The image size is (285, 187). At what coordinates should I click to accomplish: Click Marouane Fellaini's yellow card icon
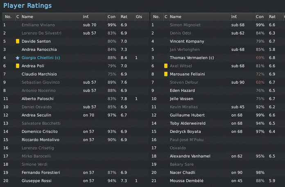tap(166, 74)
